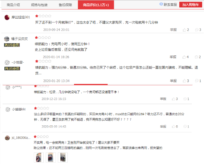This screenshot has width=204, height=166.
Task: Open comments on 2019-12-23 16:15 review
Action: 186,99
